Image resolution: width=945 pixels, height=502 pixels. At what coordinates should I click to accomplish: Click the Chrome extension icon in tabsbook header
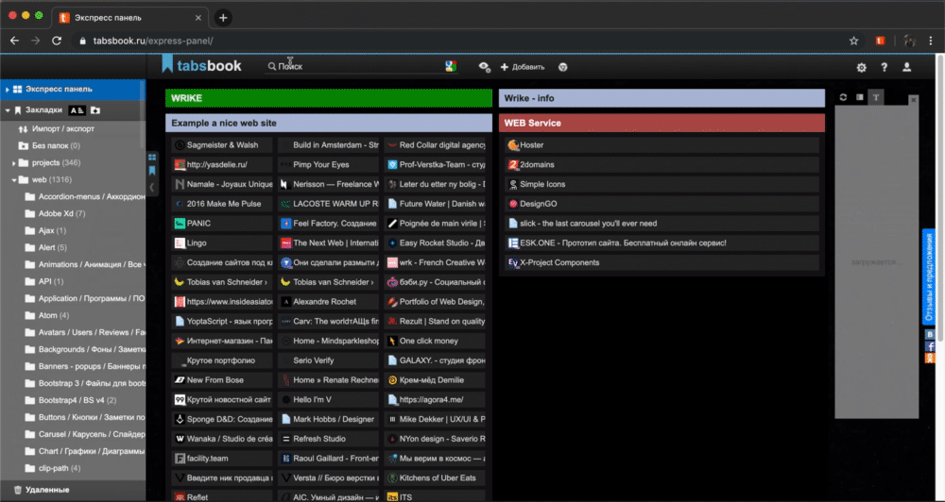563,67
